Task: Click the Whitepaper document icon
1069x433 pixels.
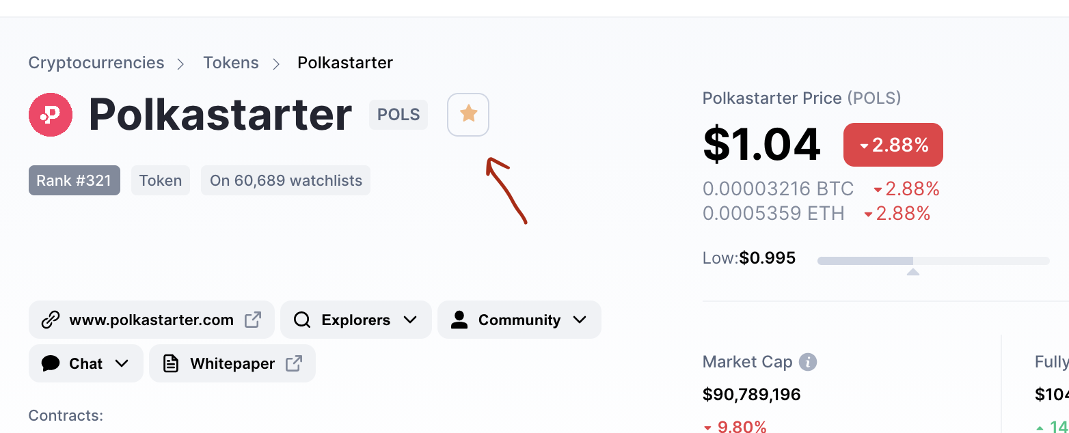Action: [171, 363]
